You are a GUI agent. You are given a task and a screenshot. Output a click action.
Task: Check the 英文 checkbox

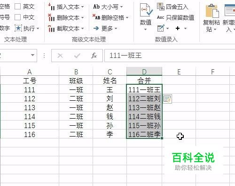pyautogui.click(x=17, y=7)
